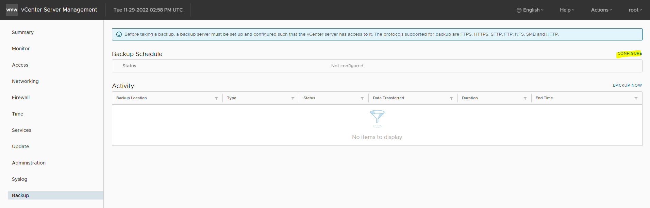Open the End Time column filter
650x208 pixels.
pos(636,98)
